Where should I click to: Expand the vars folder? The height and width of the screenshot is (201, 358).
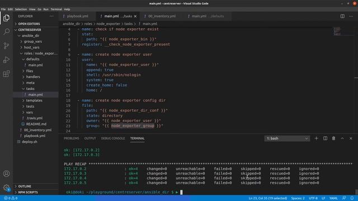[x=29, y=112]
